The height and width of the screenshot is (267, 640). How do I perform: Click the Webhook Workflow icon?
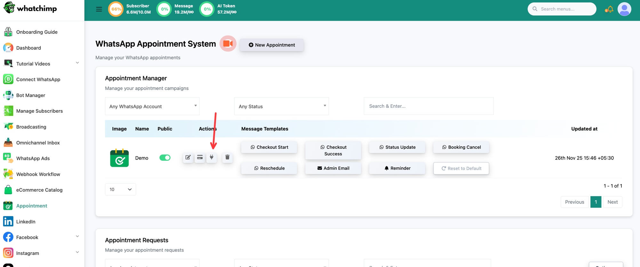coord(8,174)
